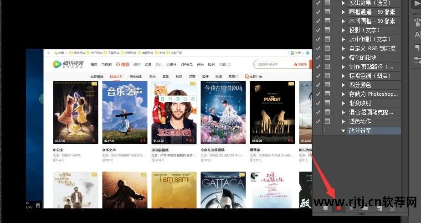Start recording with the red record button
Image resolution: width=421 pixels, height=223 pixels.
point(339,208)
